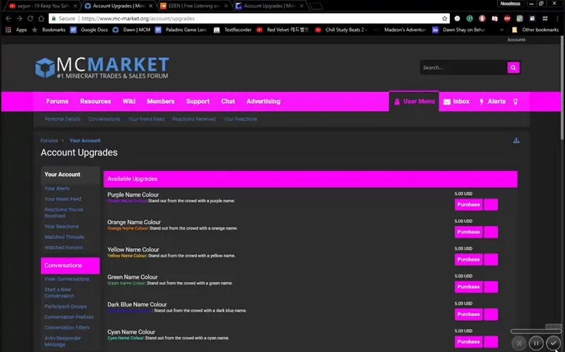Click the address bar URL
Screen dimensions: 565x352
click(x=138, y=18)
